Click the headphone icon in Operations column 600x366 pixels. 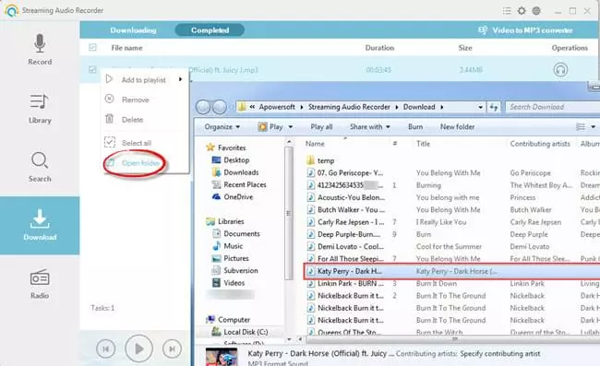[560, 70]
